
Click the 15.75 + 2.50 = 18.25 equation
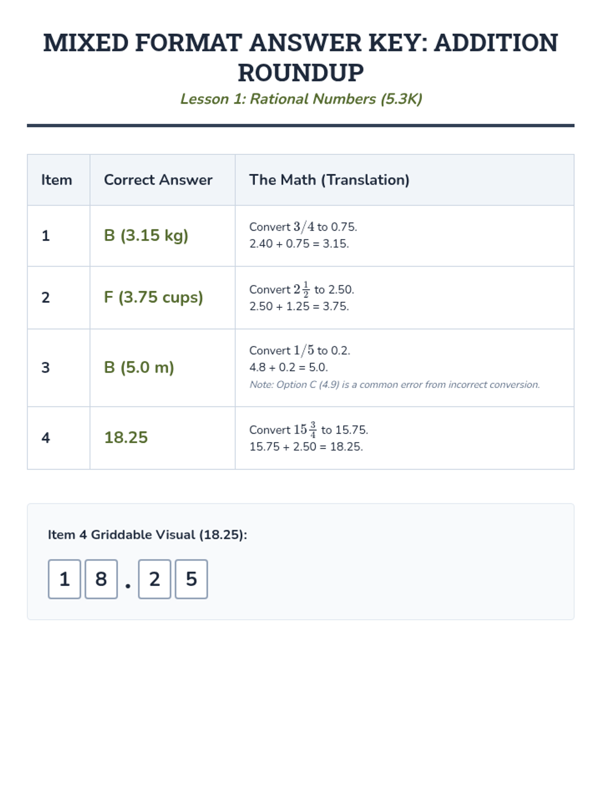point(306,447)
